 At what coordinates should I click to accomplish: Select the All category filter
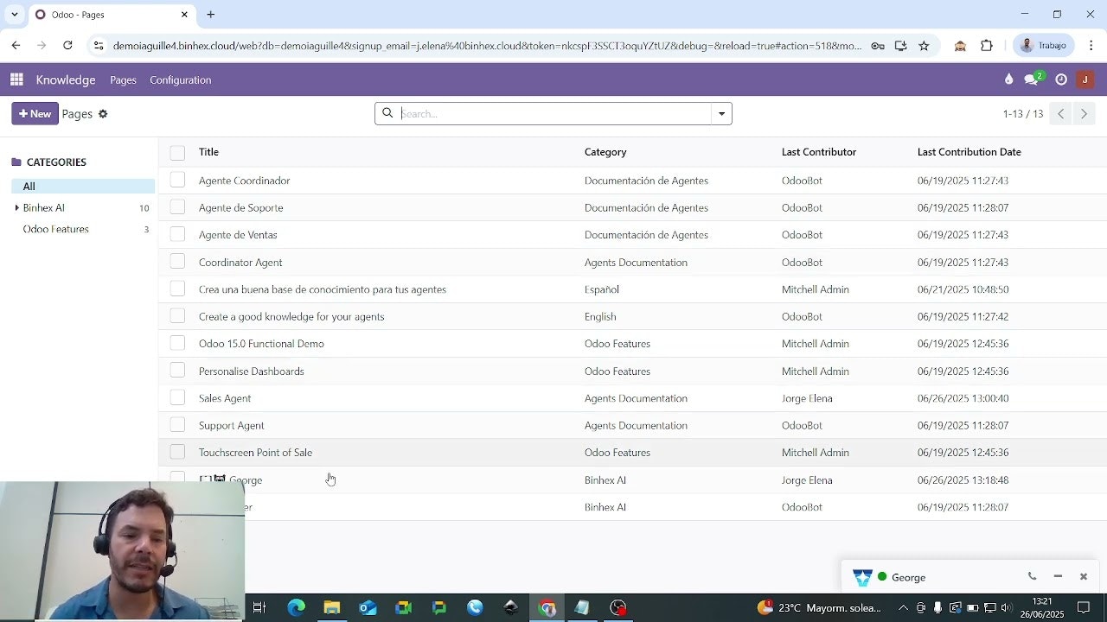tap(83, 186)
